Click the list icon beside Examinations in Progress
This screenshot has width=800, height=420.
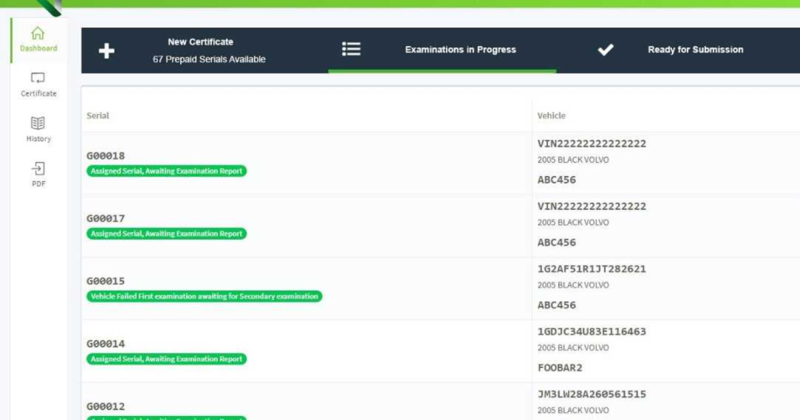[x=351, y=49]
